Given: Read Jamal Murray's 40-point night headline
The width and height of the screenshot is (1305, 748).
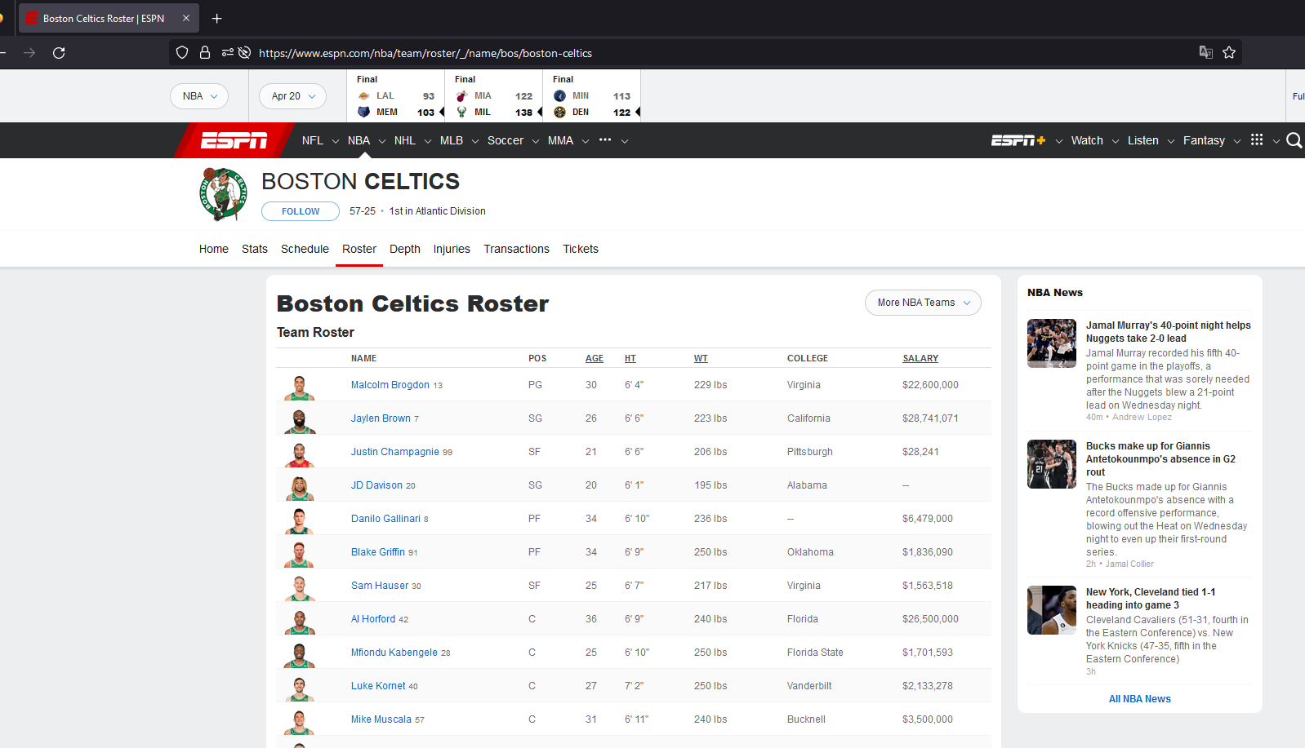Looking at the screenshot, I should (1168, 332).
